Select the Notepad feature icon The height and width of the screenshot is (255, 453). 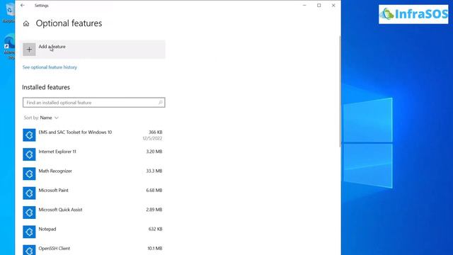coord(29,232)
